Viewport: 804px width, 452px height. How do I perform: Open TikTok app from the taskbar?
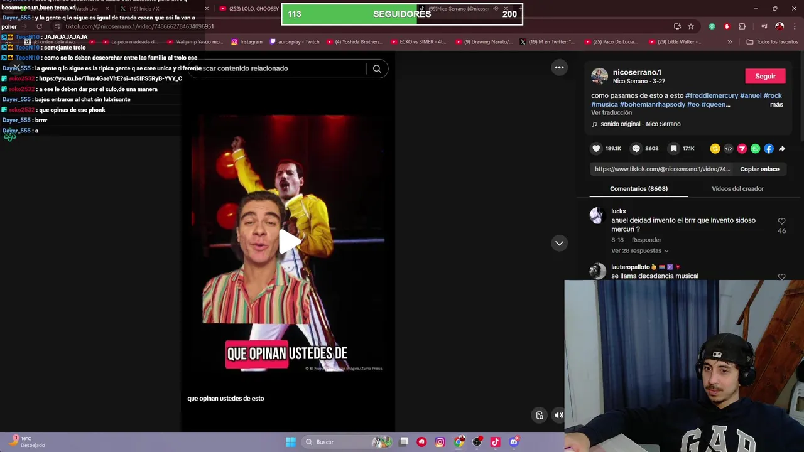coord(495,442)
